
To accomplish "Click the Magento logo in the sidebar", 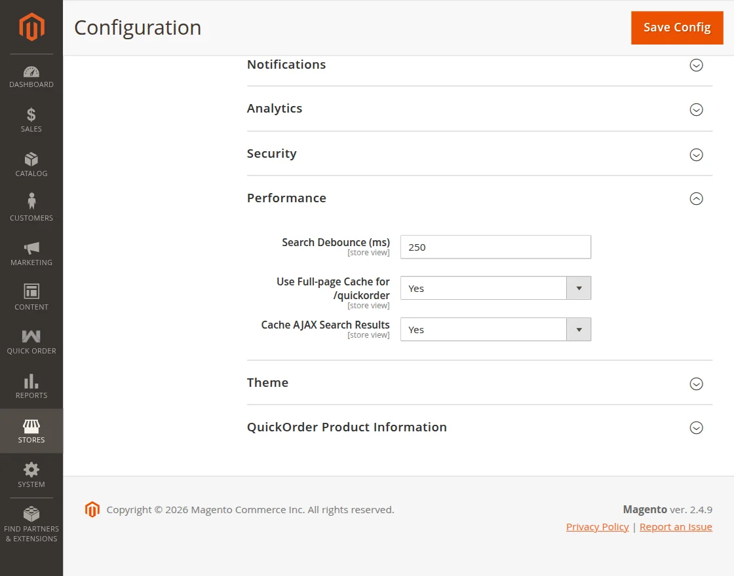I will (31, 27).
